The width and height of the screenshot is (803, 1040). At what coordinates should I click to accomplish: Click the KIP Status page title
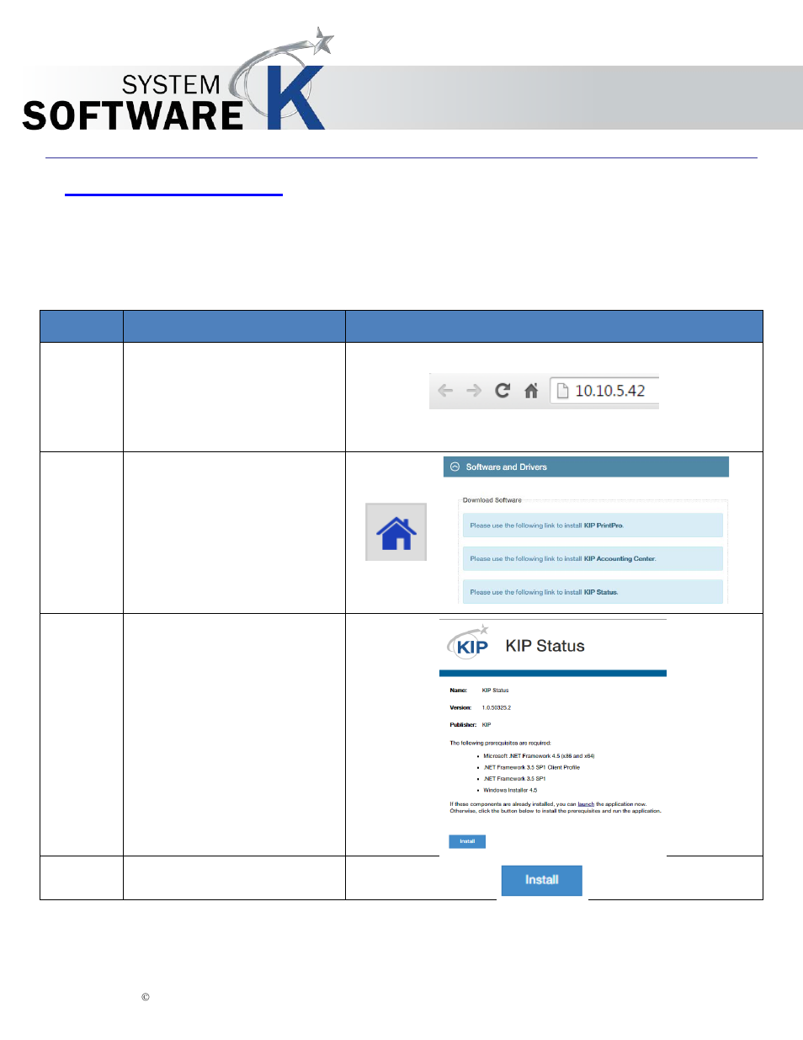point(545,646)
